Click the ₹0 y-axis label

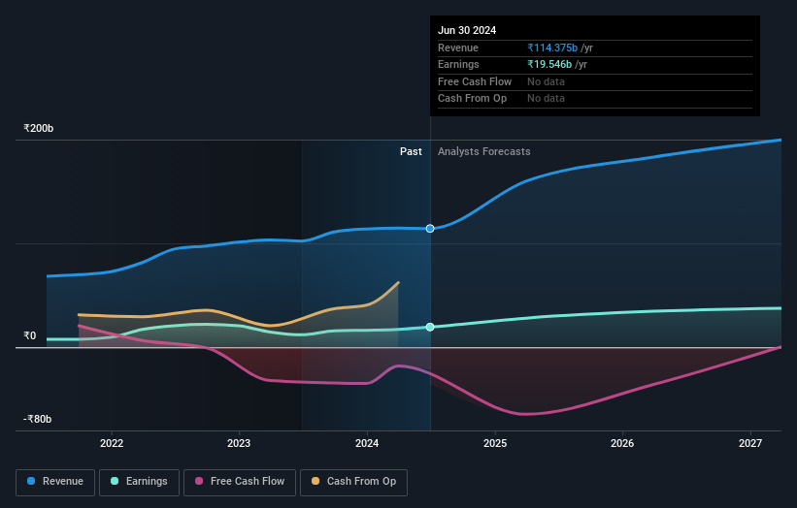(29, 336)
